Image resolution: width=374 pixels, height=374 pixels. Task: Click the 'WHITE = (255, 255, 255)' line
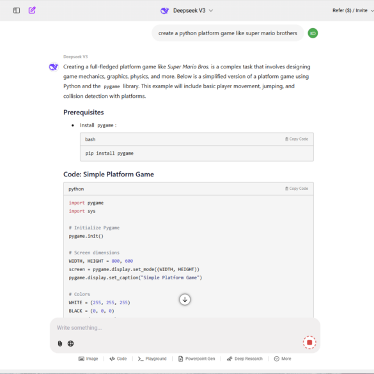pyautogui.click(x=100, y=302)
